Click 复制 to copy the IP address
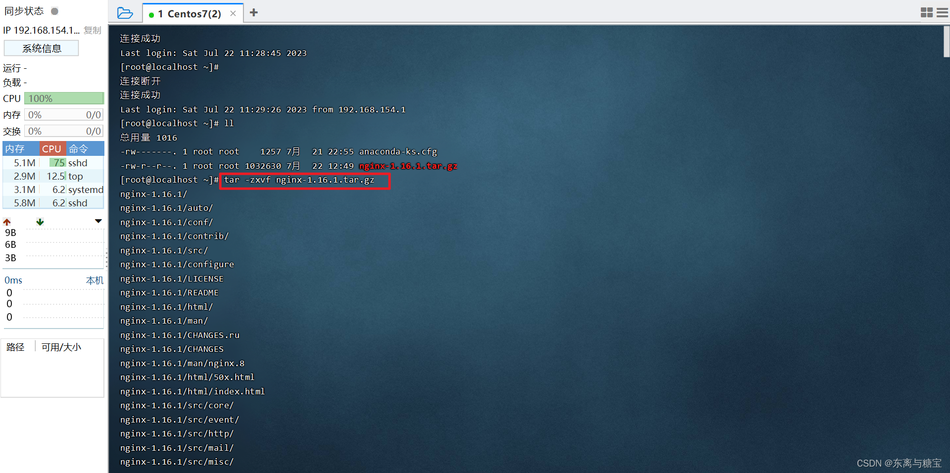 click(92, 30)
